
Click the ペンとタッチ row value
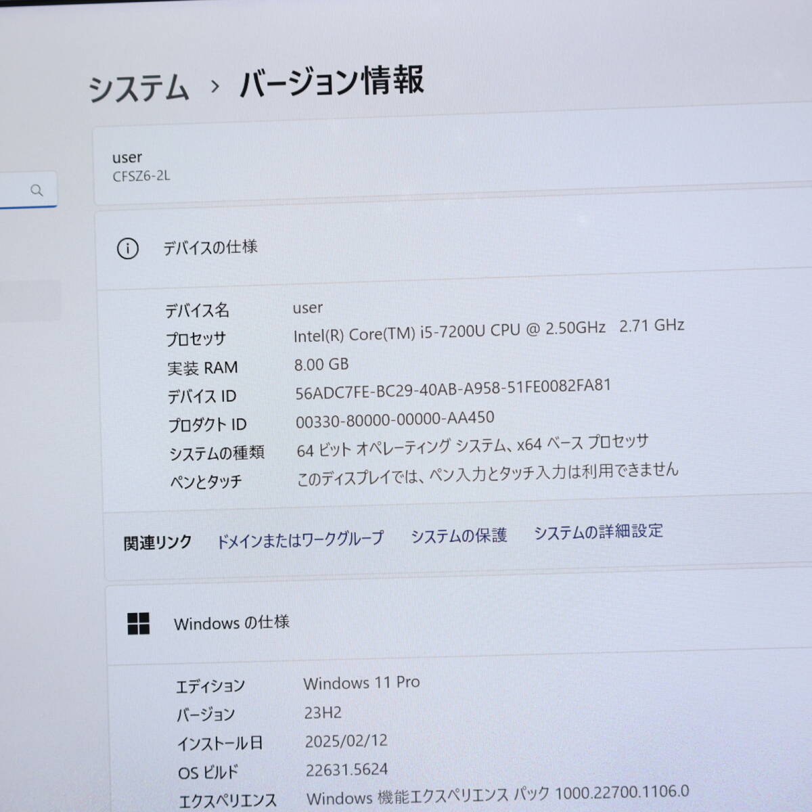point(487,473)
